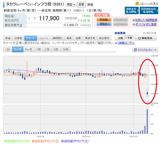Click the 2021/11 date axis label
Image resolution: width=160 pixels, height=144 pixels.
click(134, 136)
